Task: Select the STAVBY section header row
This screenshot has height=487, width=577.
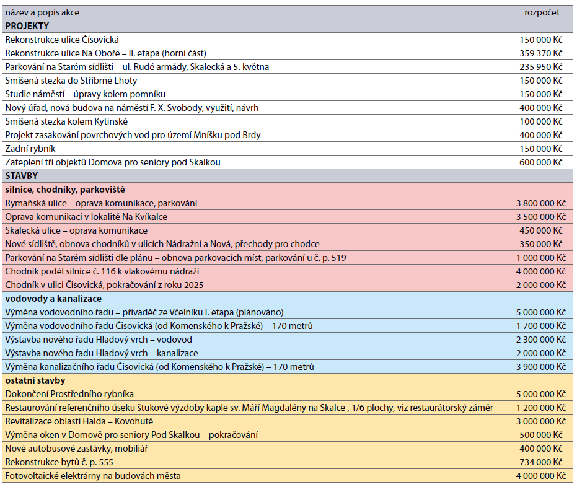Action: tap(22, 176)
